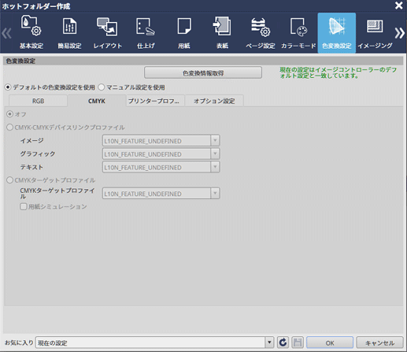407x352 pixels.
Task: Select the 簡易設定 toolbar icon
Action: click(x=69, y=32)
